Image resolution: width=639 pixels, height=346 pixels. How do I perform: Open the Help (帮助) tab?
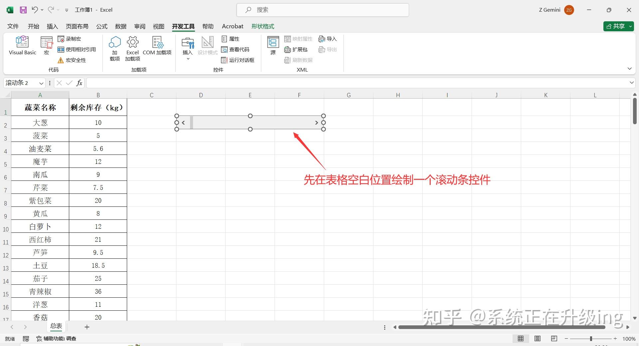click(208, 26)
